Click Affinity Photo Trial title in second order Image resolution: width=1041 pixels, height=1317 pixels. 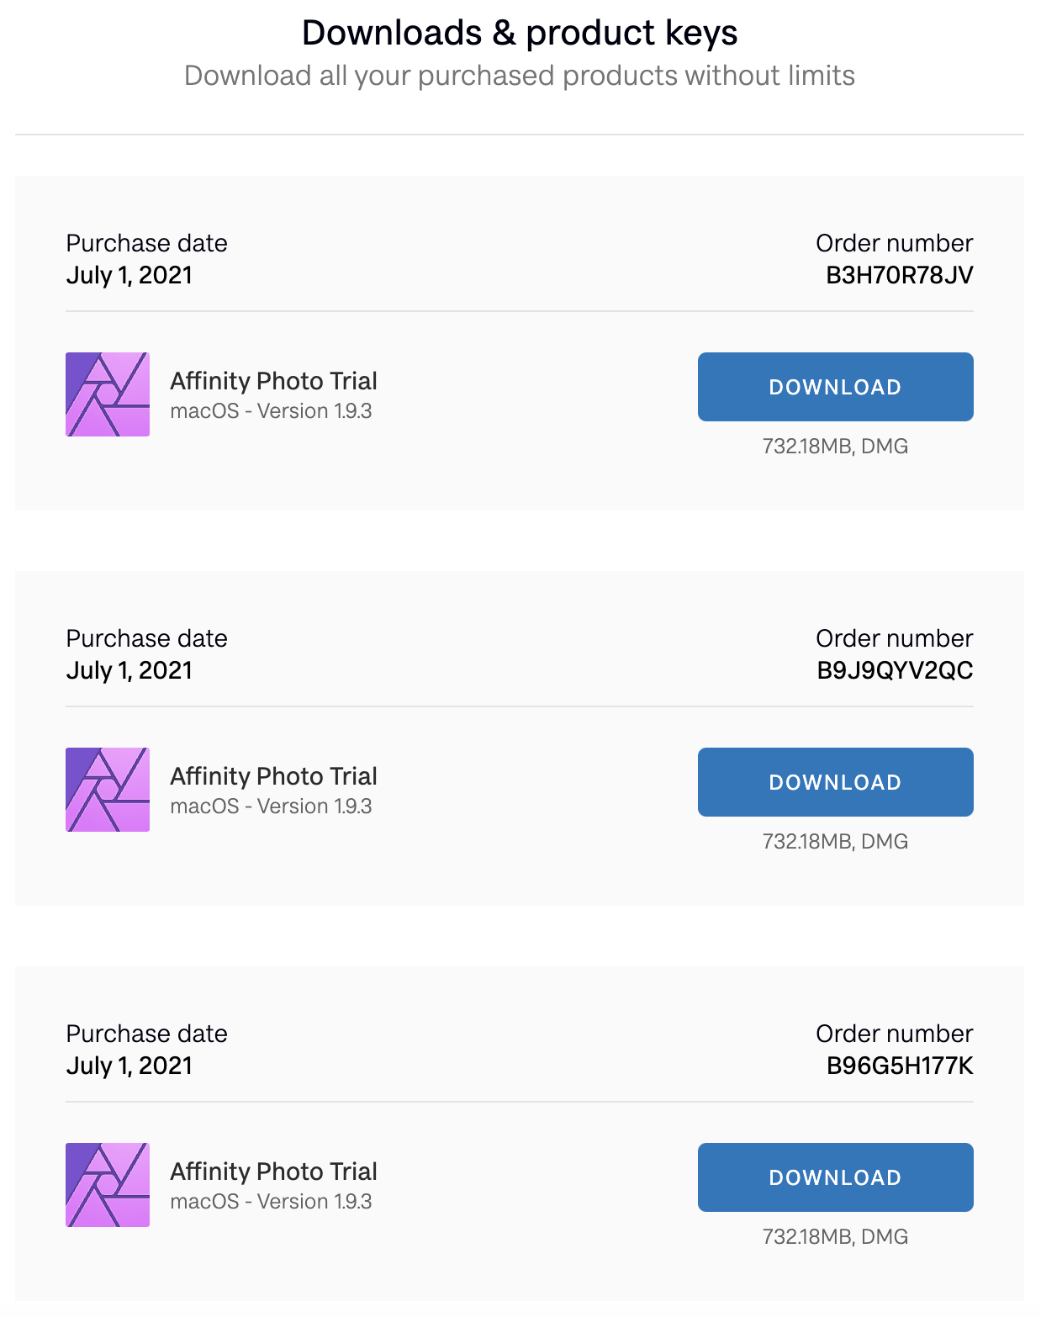[x=273, y=776]
